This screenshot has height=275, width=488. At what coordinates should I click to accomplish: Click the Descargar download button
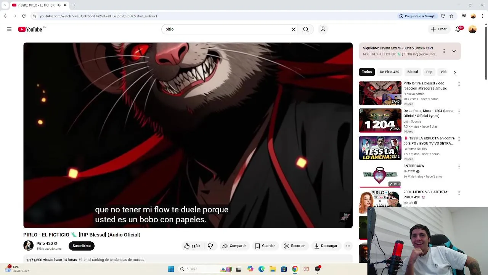[326, 246]
